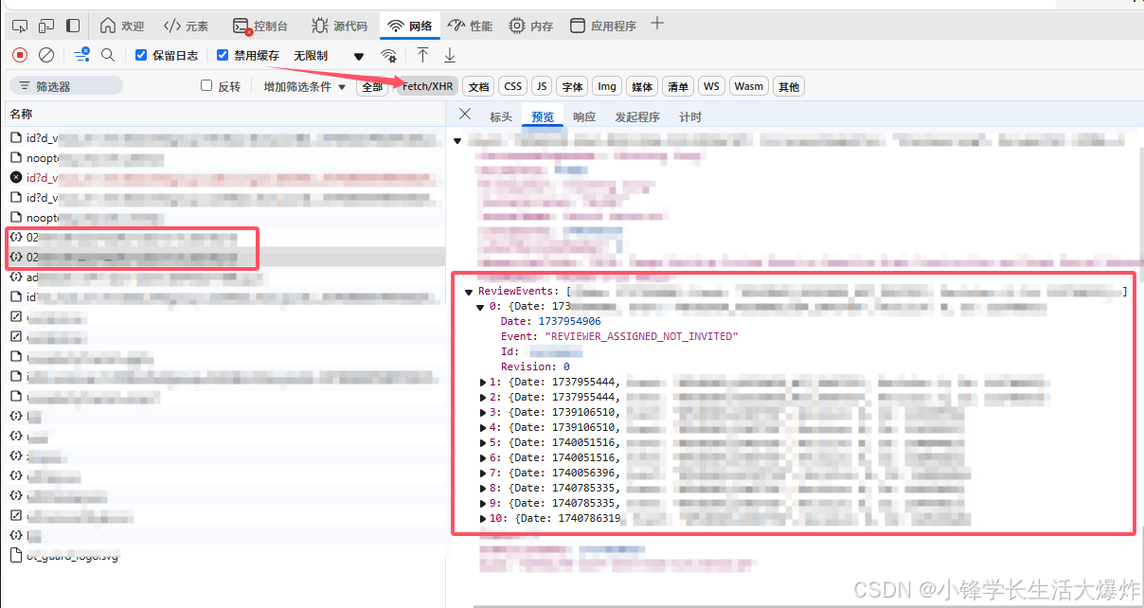Image resolution: width=1144 pixels, height=608 pixels.
Task: Open the 发起程序 detail tab
Action: click(637, 116)
